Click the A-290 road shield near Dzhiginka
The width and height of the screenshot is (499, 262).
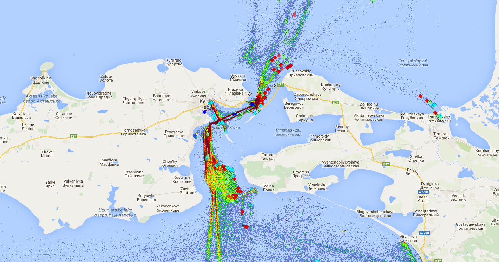[424, 192]
